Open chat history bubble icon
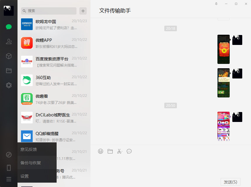 point(129,151)
